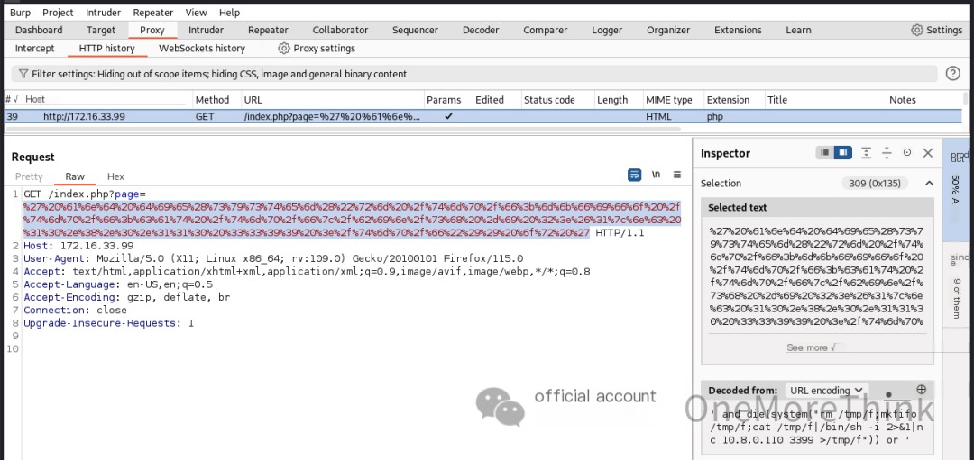The image size is (974, 460).
Task: Click the plus-circle icon next to Decoded from
Action: pyautogui.click(x=922, y=389)
